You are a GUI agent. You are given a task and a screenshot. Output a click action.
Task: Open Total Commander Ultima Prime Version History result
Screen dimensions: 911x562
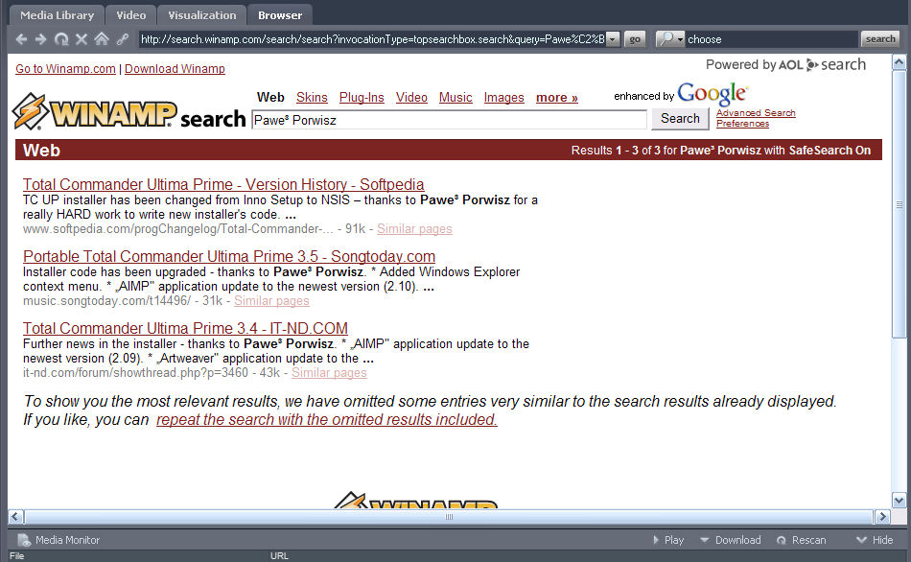(x=223, y=184)
